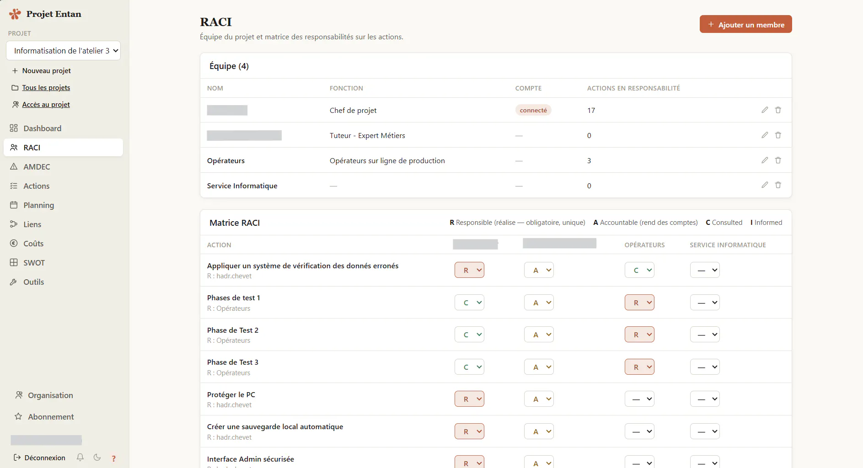Change A role for Créer une sauvegarde local
The width and height of the screenshot is (863, 468).
(x=539, y=431)
